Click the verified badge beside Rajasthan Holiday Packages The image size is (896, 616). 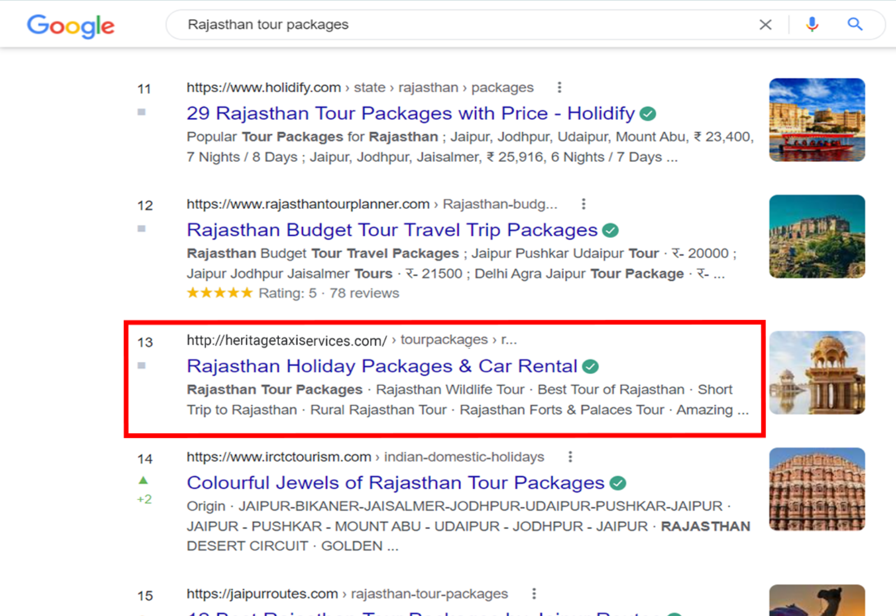pyautogui.click(x=591, y=366)
